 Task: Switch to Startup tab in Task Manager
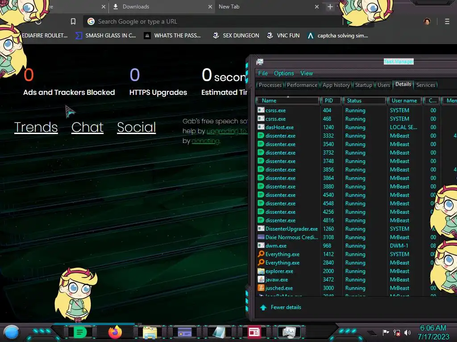point(363,85)
